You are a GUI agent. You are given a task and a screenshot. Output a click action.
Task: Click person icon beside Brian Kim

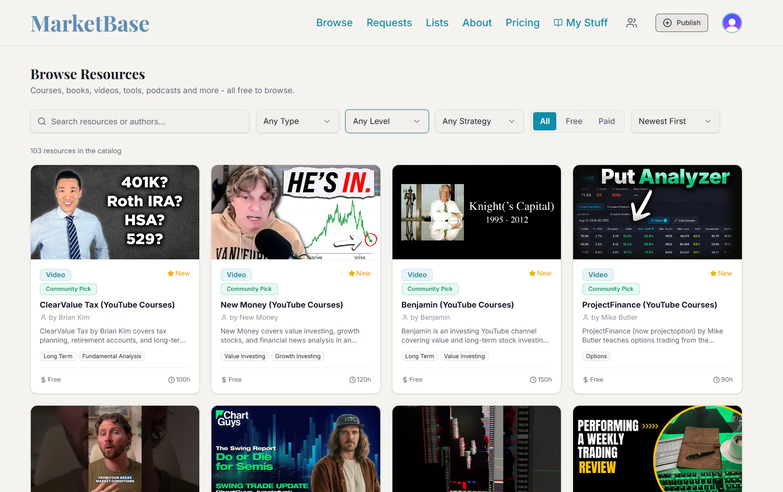[x=43, y=317]
